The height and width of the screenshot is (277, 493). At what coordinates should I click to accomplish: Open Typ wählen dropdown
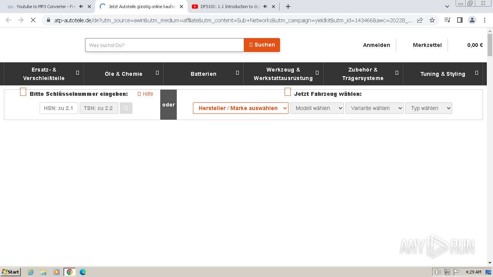click(429, 108)
